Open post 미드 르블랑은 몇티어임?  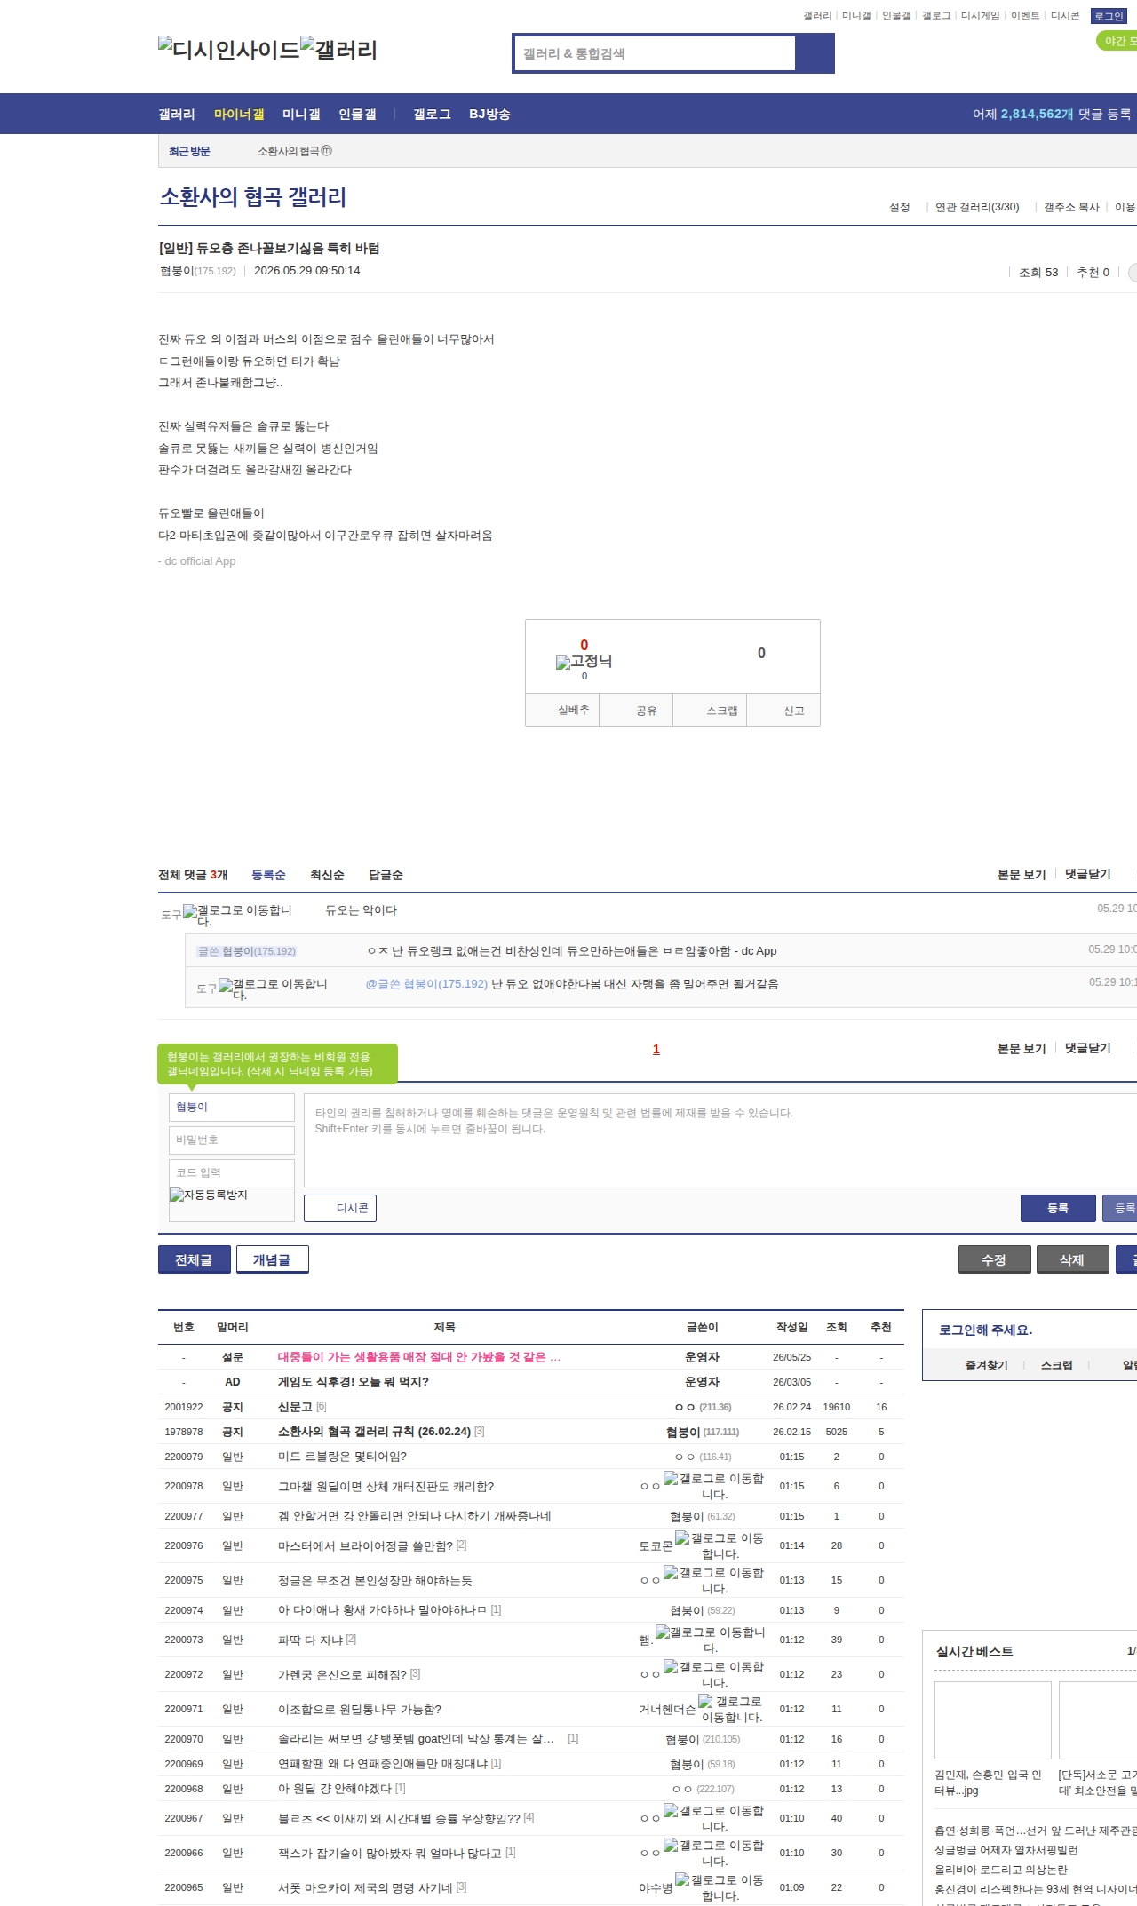pyautogui.click(x=342, y=1457)
